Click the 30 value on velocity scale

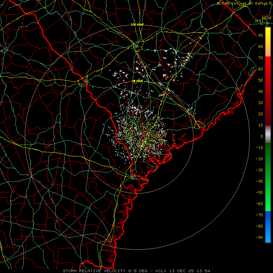click(261, 103)
